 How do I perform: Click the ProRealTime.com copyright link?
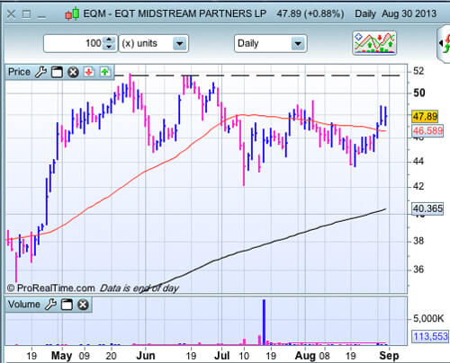50,288
